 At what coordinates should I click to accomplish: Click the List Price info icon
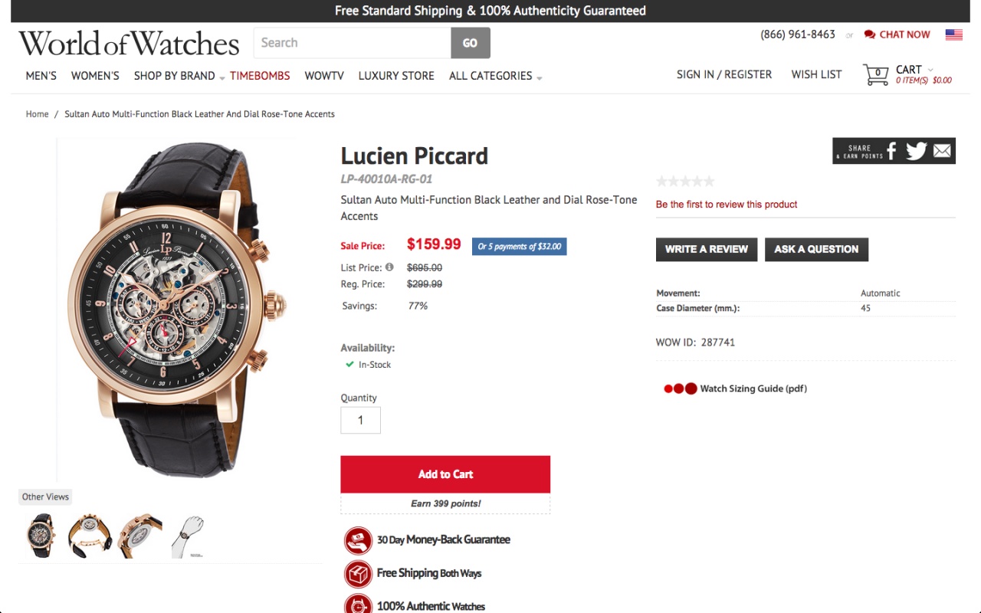pos(389,267)
